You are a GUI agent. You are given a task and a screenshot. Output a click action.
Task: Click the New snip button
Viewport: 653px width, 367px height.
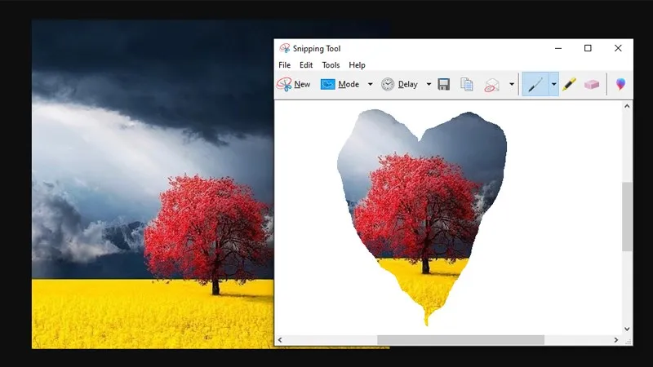pos(294,84)
